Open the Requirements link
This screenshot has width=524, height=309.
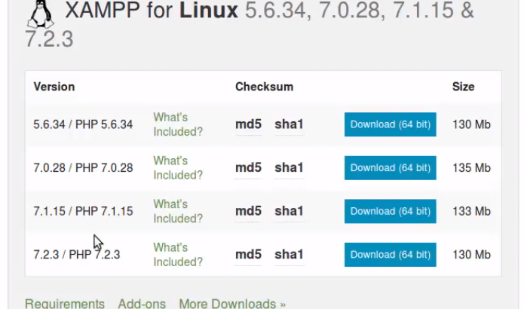pos(65,303)
